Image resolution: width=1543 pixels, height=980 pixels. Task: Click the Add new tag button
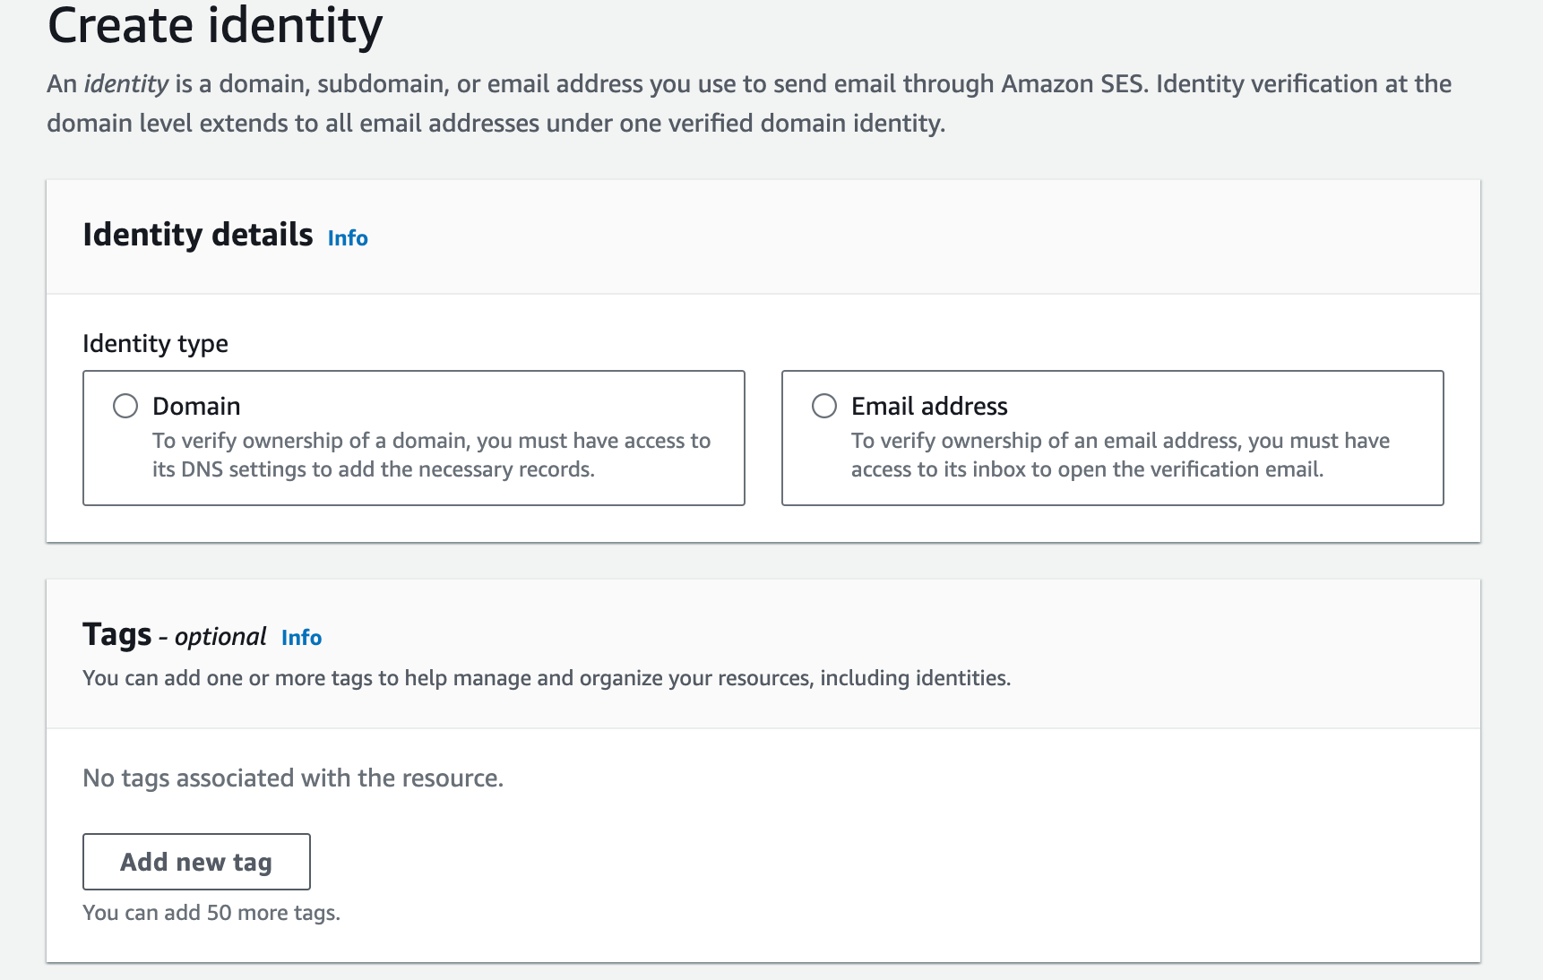point(196,862)
